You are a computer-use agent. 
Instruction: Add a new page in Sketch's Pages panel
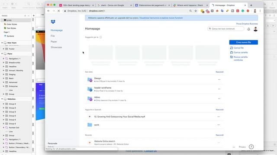click(x=25, y=16)
